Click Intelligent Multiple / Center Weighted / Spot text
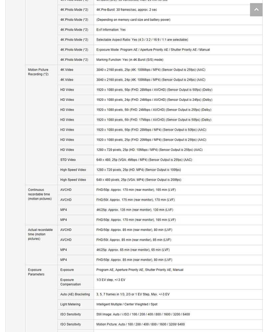 tap(127, 304)
